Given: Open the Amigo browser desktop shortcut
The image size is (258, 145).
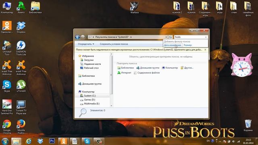Looking at the screenshot, I should click(21, 8).
